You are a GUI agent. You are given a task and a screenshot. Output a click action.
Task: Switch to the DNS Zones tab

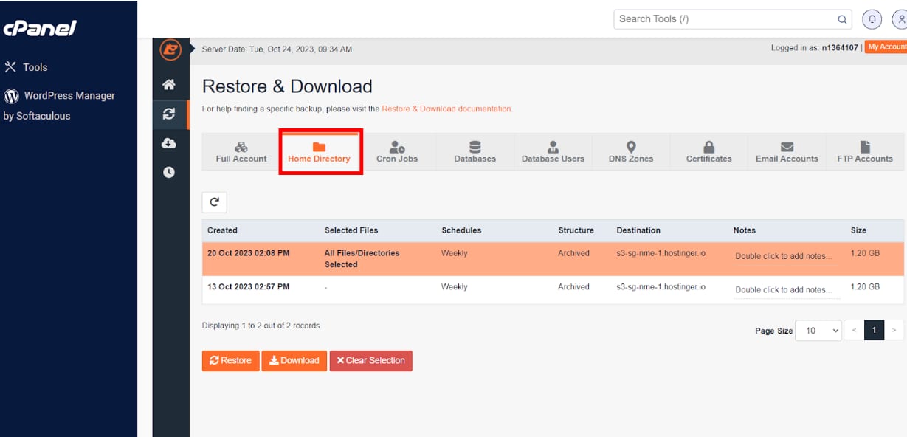pos(631,152)
